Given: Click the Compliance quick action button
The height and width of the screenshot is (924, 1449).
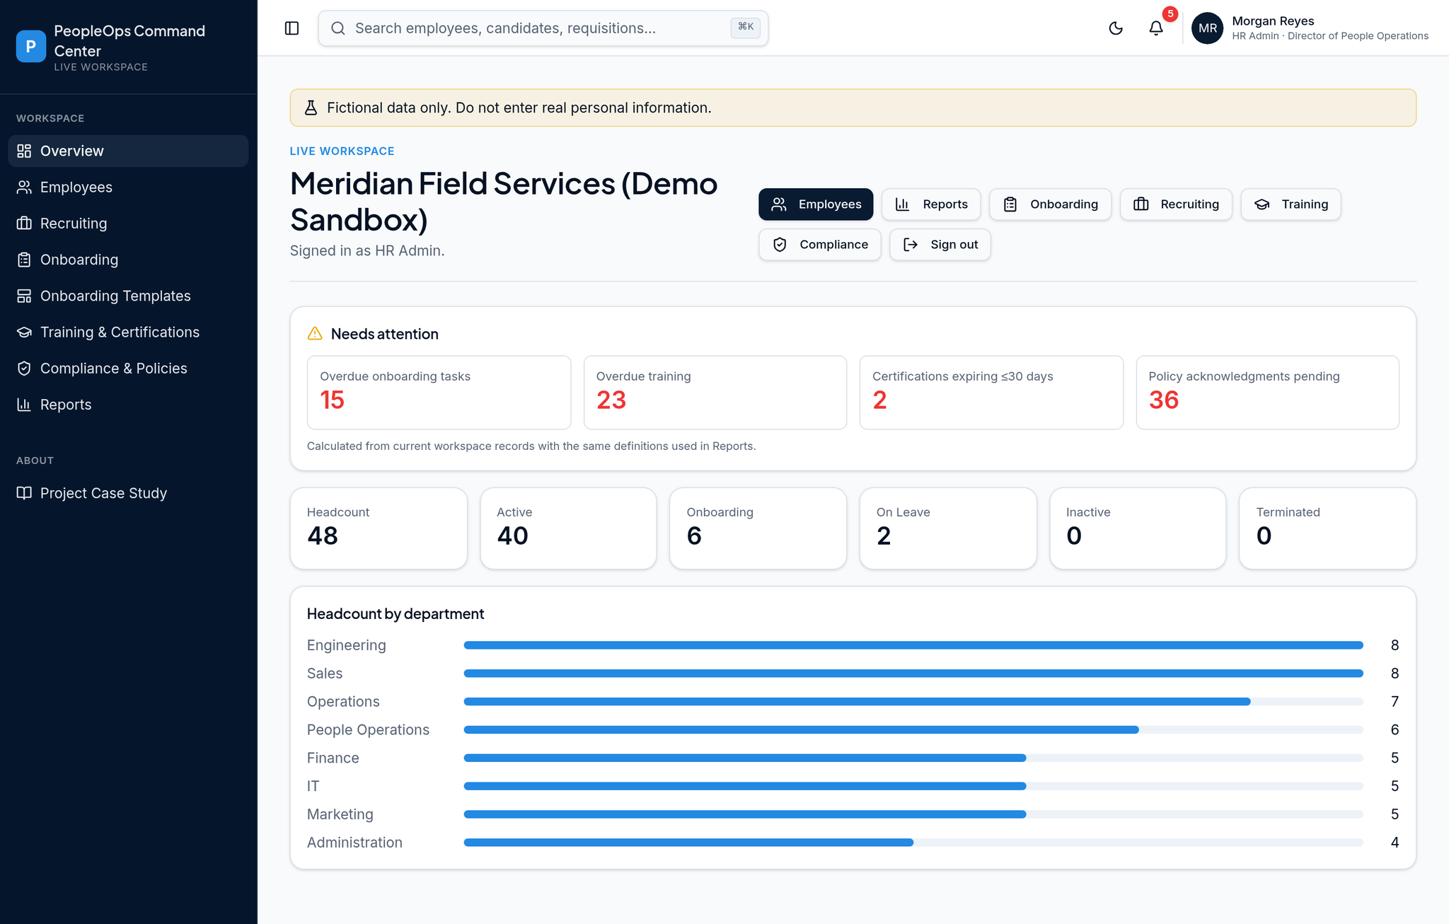Looking at the screenshot, I should 820,245.
